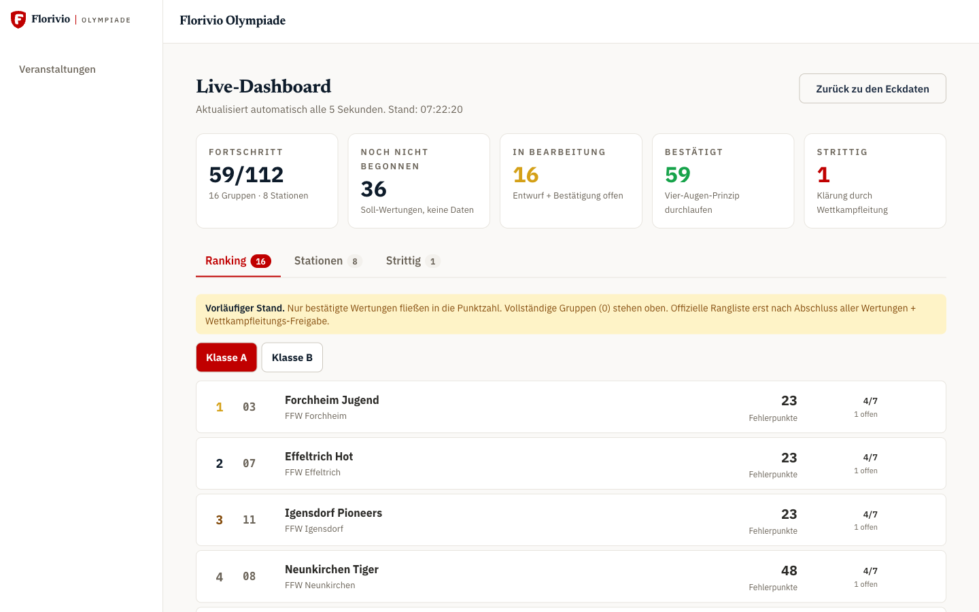979x612 pixels.
Task: Select the Klasse B filter
Action: tap(292, 358)
